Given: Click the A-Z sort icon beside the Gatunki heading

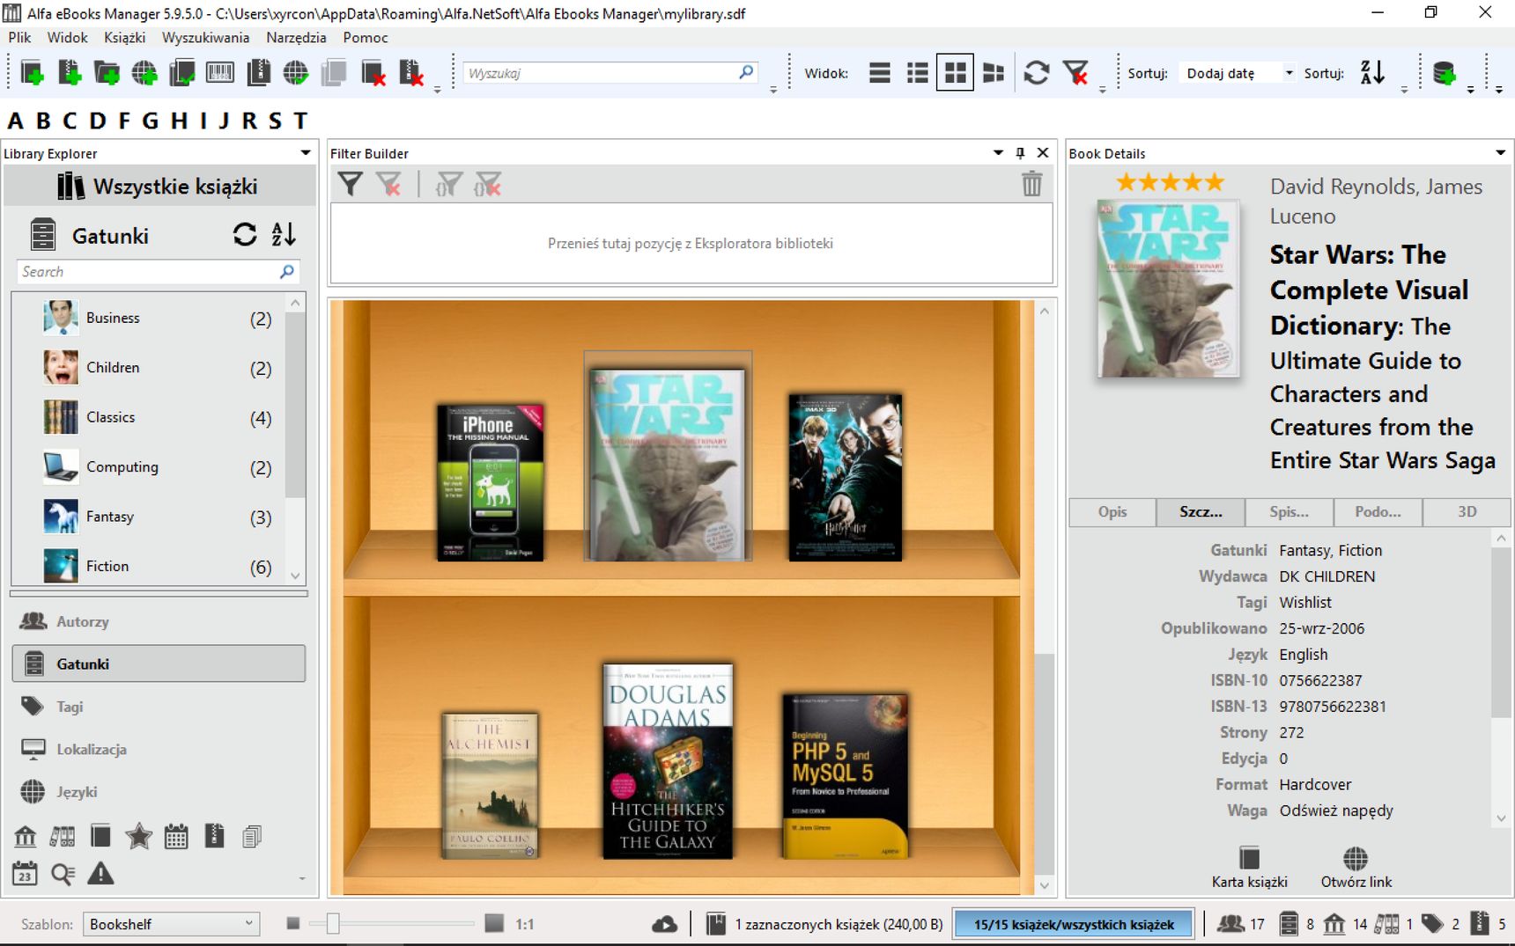Looking at the screenshot, I should point(284,234).
